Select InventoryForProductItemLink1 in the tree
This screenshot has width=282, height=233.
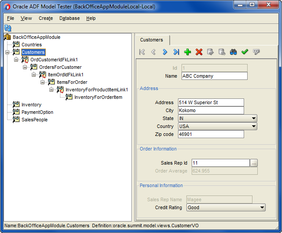(97, 90)
